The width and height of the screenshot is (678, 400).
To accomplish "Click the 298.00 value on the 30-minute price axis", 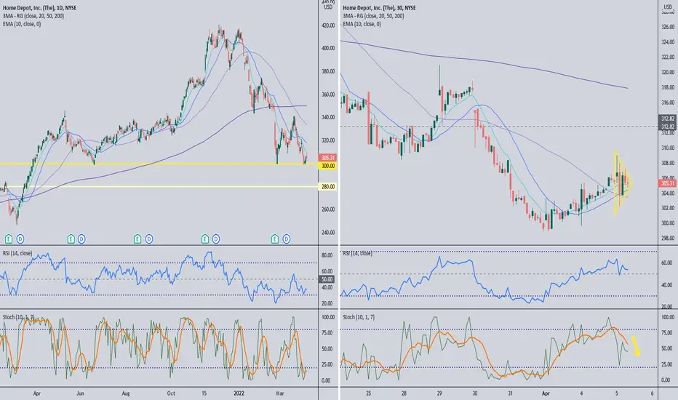I will click(668, 239).
